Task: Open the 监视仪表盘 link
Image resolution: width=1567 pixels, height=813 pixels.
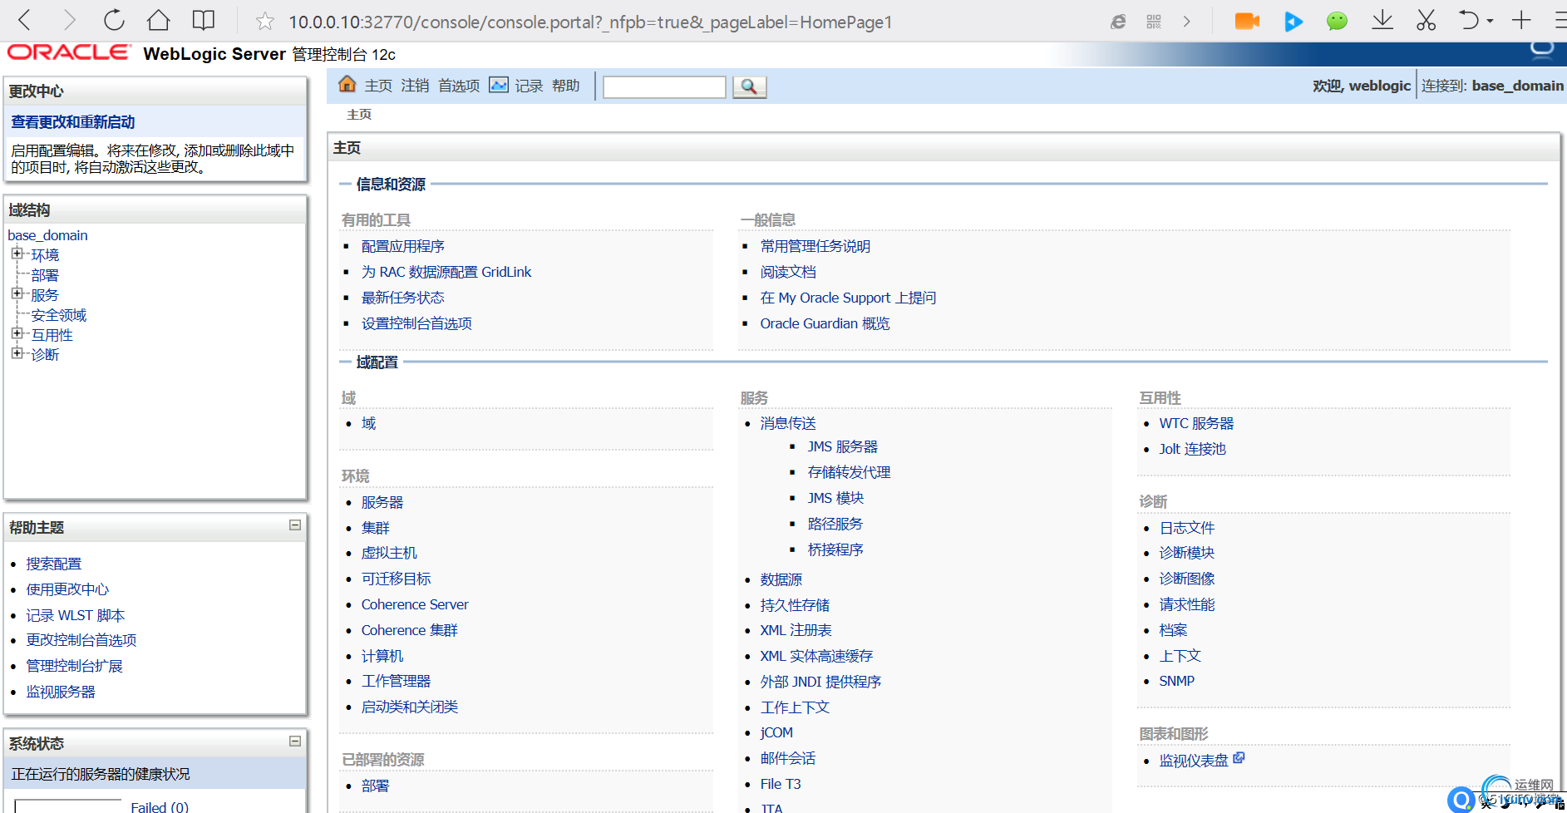Action: pos(1194,760)
